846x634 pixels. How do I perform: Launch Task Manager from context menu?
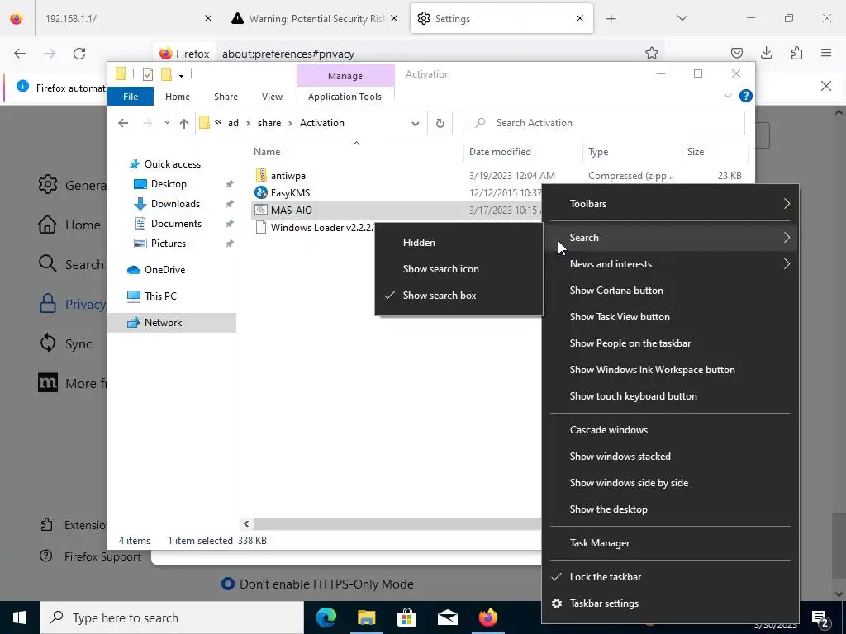pos(670,543)
